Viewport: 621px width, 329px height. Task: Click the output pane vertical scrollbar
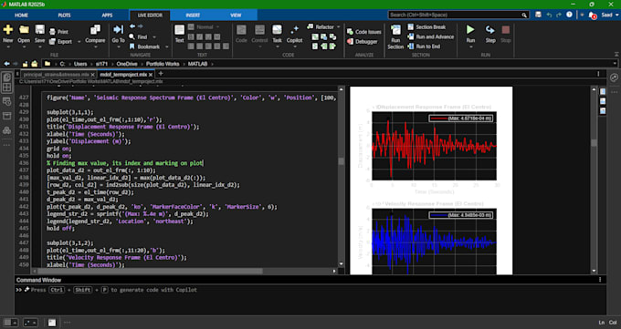point(594,143)
